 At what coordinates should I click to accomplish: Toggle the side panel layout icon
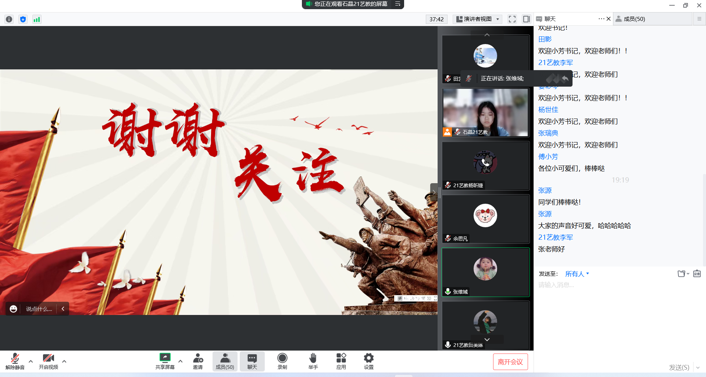coord(526,19)
